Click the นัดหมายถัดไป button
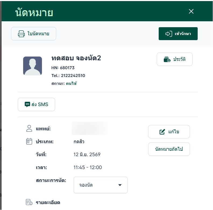 click(169, 149)
